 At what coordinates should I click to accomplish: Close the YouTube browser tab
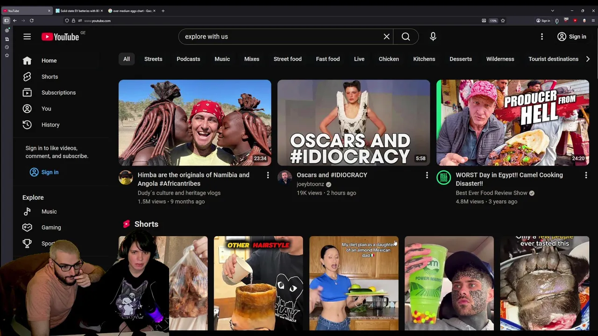tap(49, 11)
